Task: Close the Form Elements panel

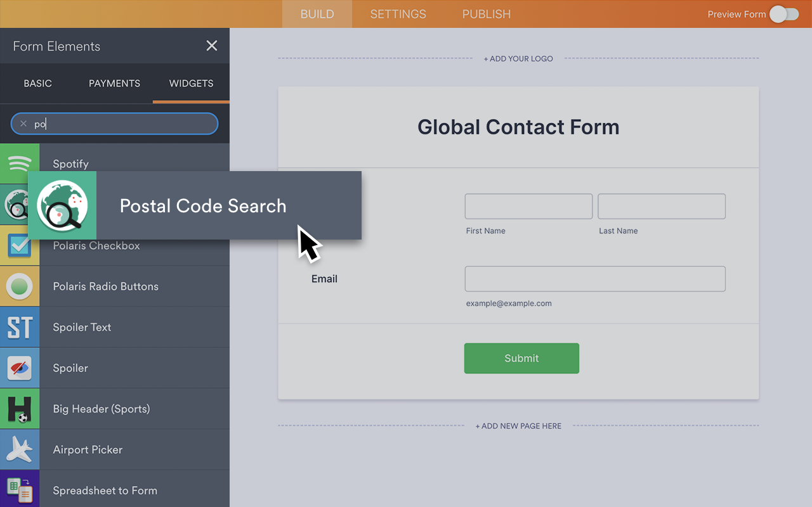Action: [x=211, y=46]
